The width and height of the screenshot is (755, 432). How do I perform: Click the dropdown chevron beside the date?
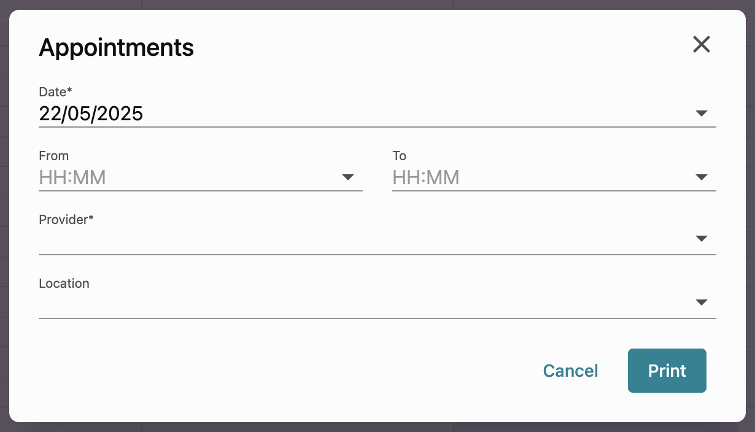pos(701,113)
